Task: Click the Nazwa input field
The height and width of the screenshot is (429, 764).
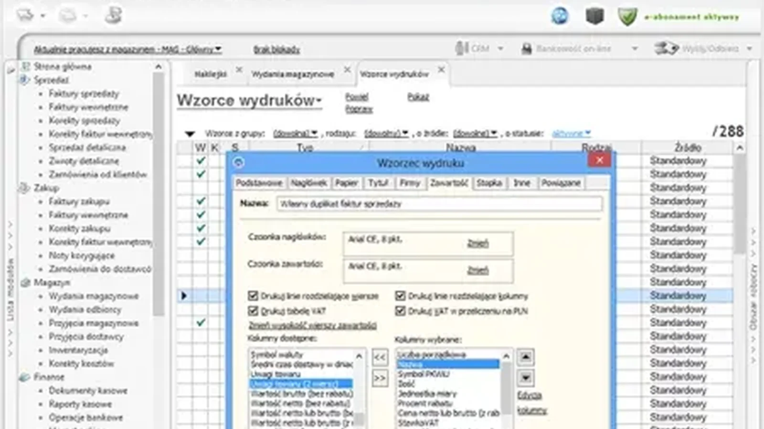Action: 439,204
